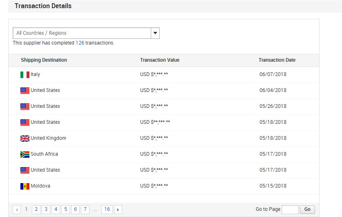The width and height of the screenshot is (342, 217).
Task: Click the Transaction Date column header
Action: (277, 60)
